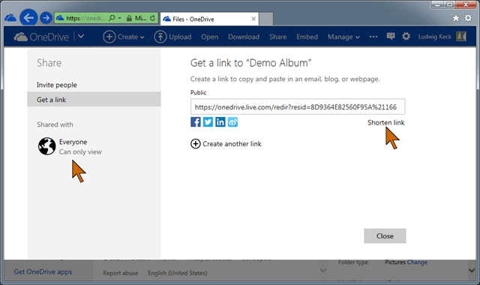
Task: Click the Shorten link option
Action: coord(386,122)
